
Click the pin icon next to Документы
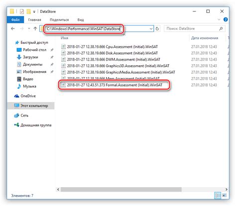pyautogui.click(x=52, y=64)
